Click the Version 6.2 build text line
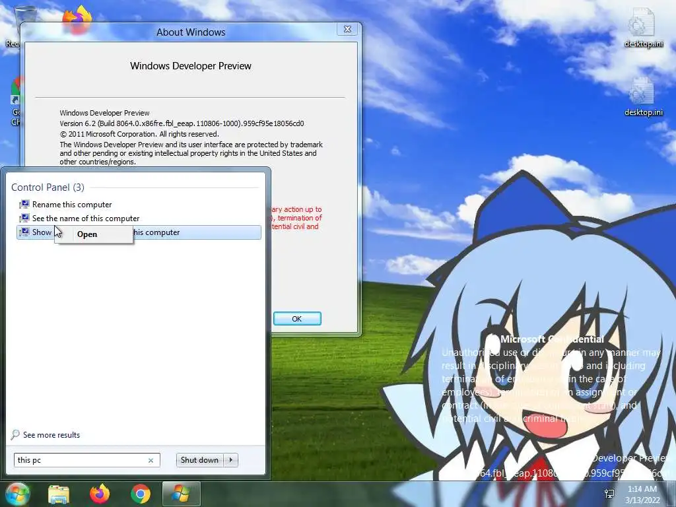The height and width of the screenshot is (507, 676). pos(182,123)
